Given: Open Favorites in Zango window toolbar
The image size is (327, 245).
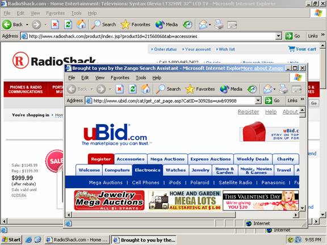Looking at the screenshot, I should click(x=200, y=89).
